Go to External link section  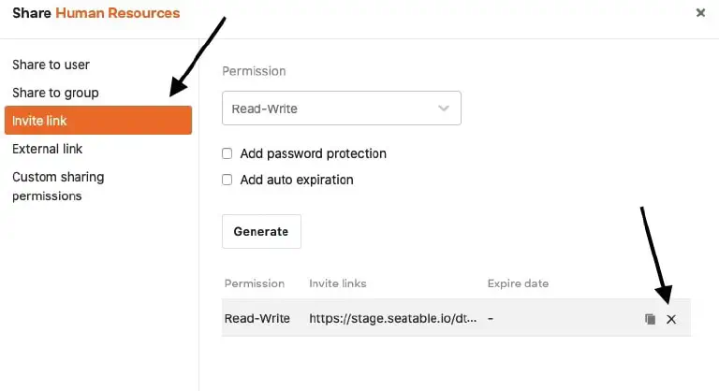(x=48, y=149)
